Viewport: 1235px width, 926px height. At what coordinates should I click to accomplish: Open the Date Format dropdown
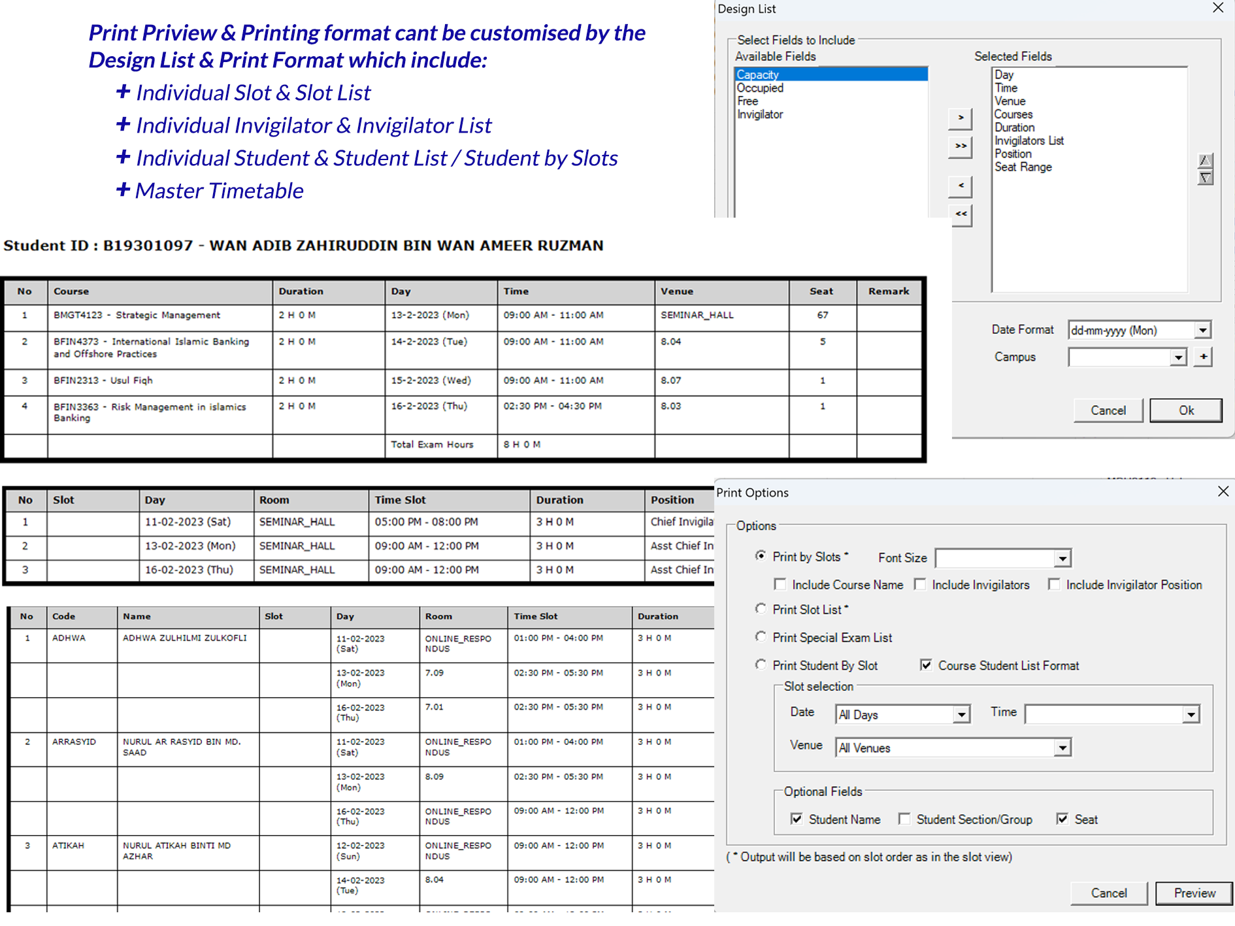click(1202, 330)
